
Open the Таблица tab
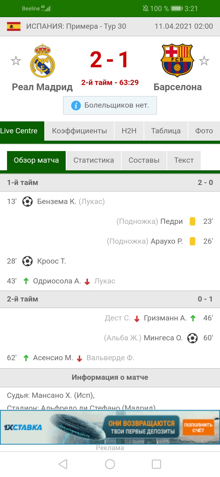tap(166, 131)
